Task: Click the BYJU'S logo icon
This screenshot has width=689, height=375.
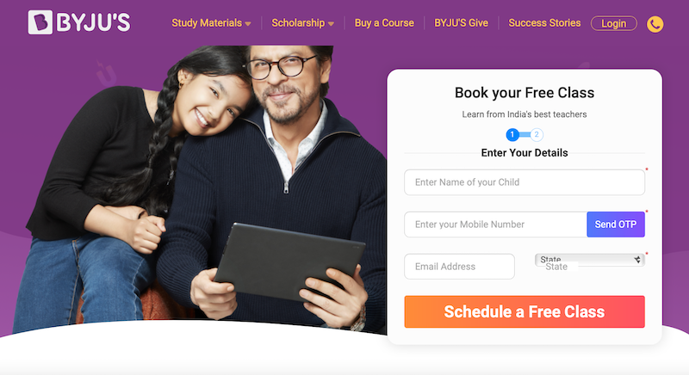Action: [40, 22]
